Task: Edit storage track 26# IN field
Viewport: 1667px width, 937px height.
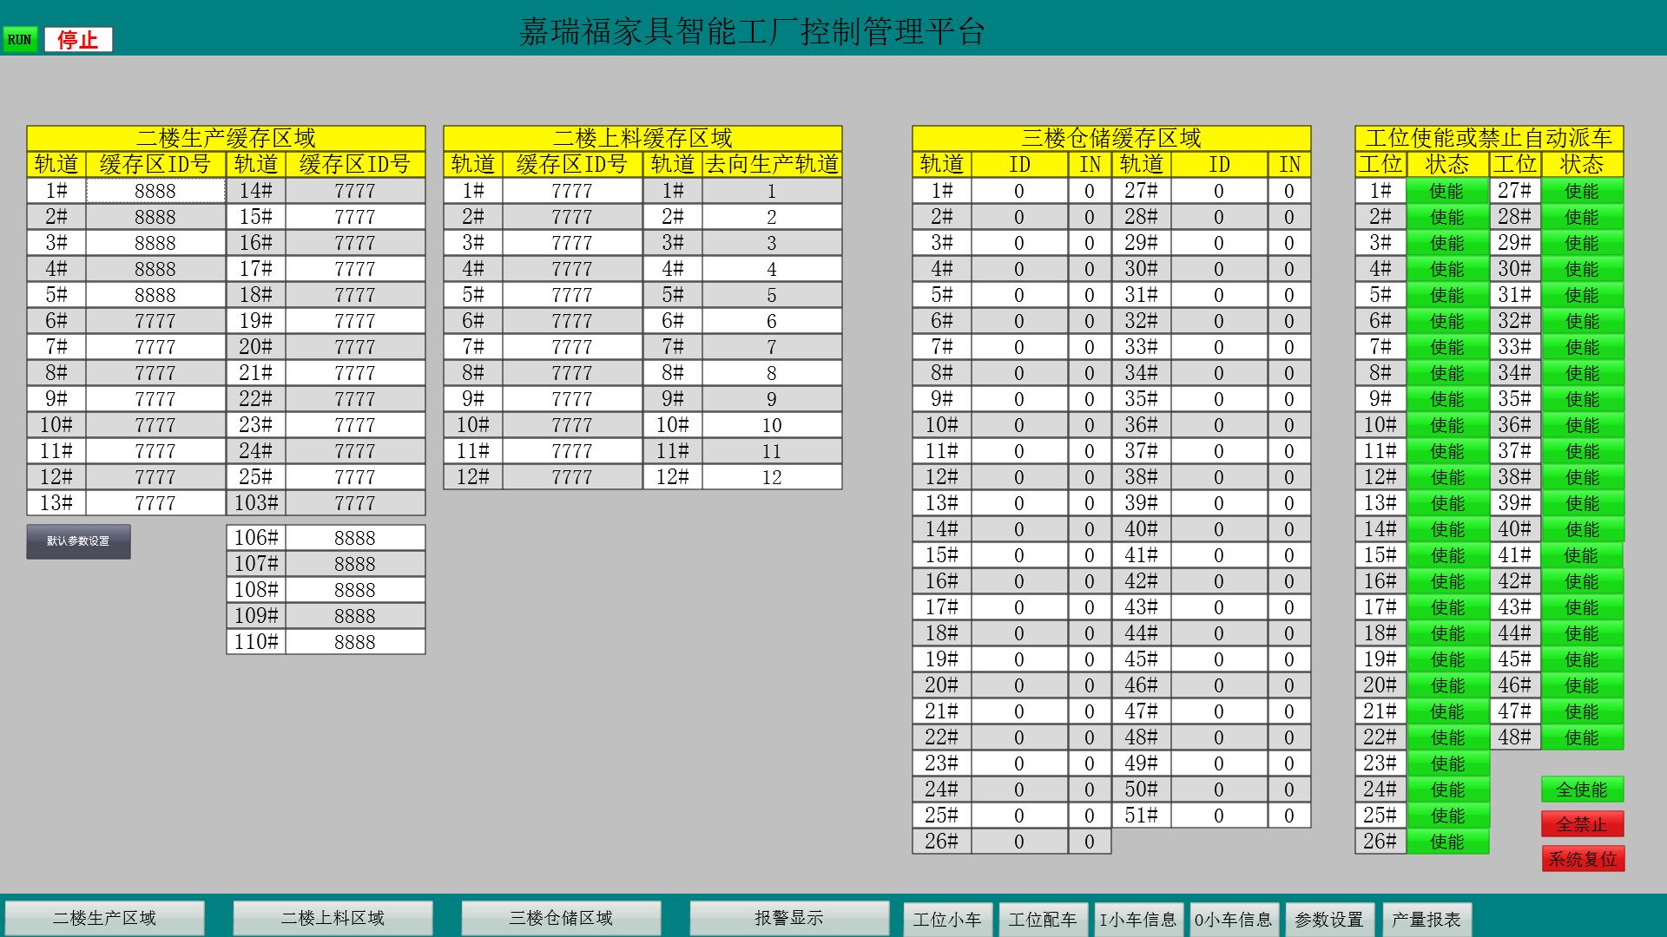Action: [1090, 842]
